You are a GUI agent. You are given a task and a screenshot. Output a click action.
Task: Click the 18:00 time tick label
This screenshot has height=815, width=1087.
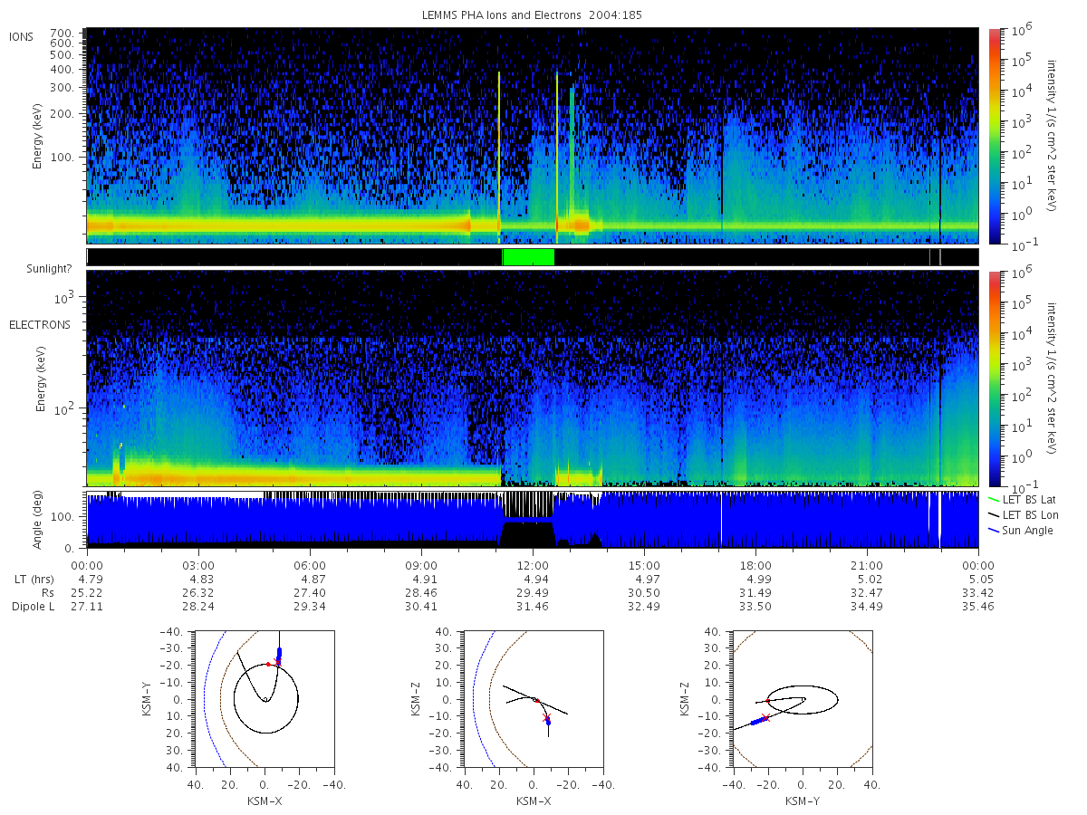pos(755,565)
